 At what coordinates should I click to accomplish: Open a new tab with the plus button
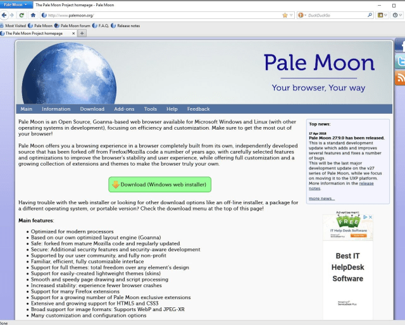[82, 34]
